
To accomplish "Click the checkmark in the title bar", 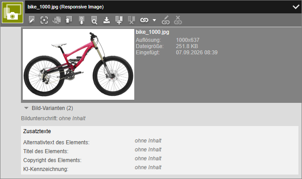I will 296,7.
